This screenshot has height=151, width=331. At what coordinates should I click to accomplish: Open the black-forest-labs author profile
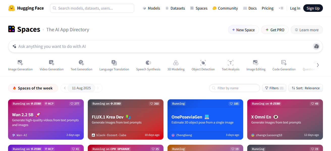pos(109,135)
